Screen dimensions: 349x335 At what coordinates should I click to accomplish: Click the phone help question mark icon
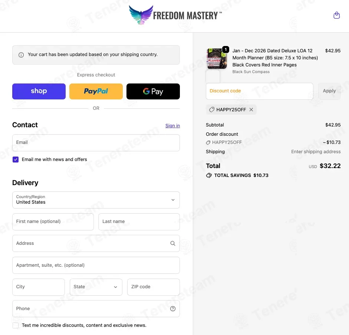coord(172,309)
